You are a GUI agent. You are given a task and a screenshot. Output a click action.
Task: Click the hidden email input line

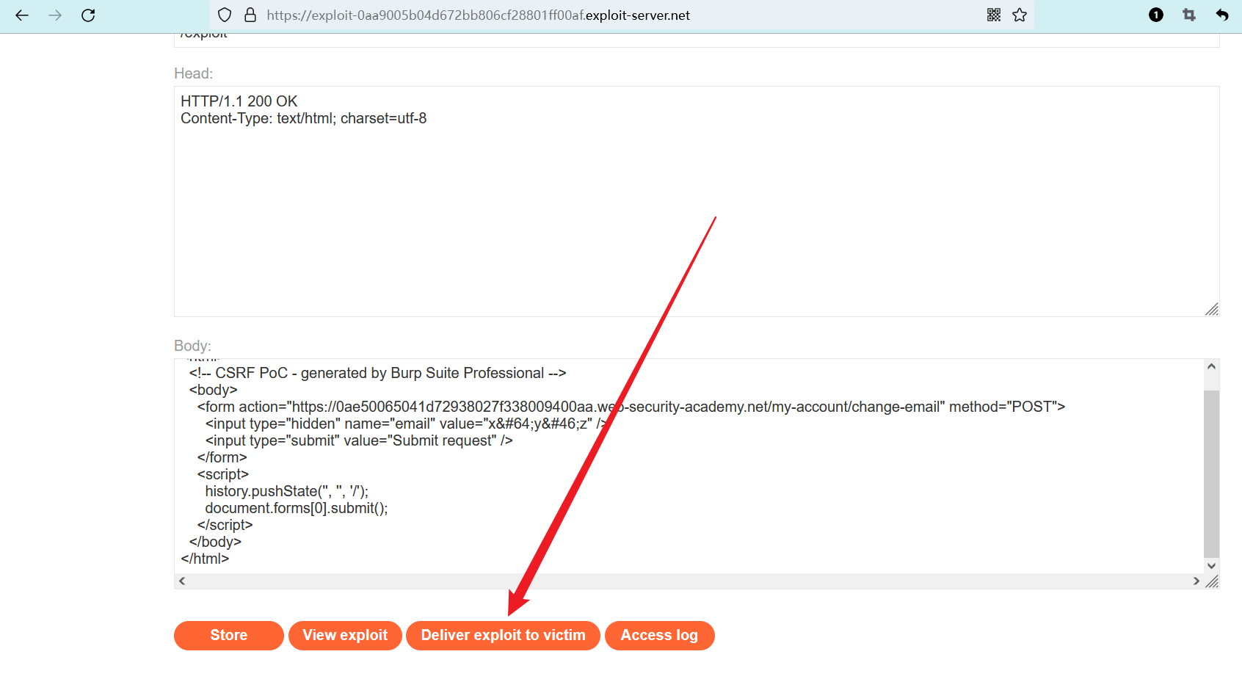406,424
